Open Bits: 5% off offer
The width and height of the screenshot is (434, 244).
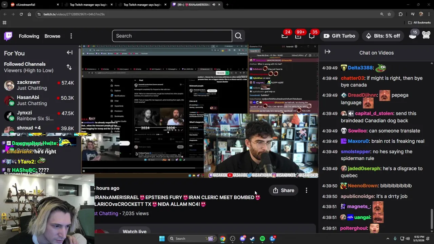tap(383, 36)
